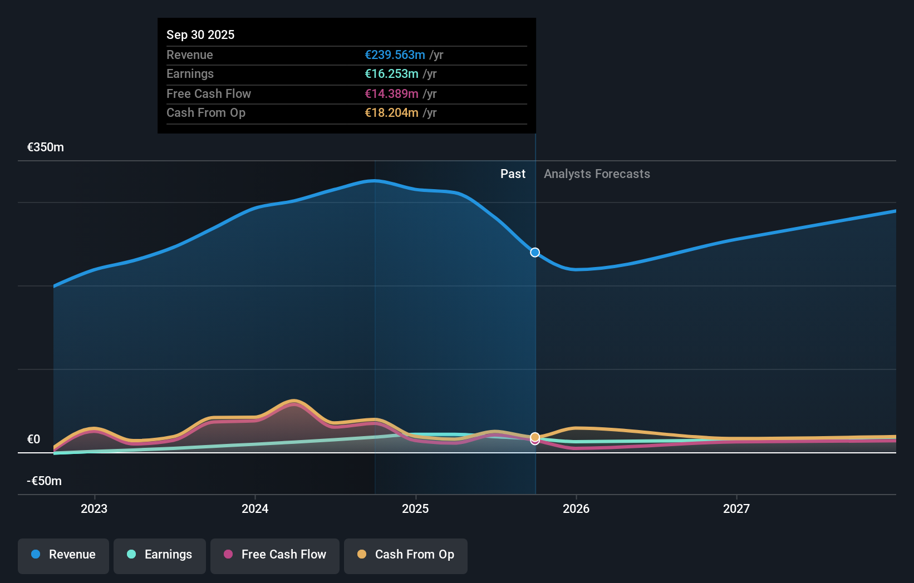Click the Past/Forecast divider line
914x583 pixels.
tap(535, 334)
